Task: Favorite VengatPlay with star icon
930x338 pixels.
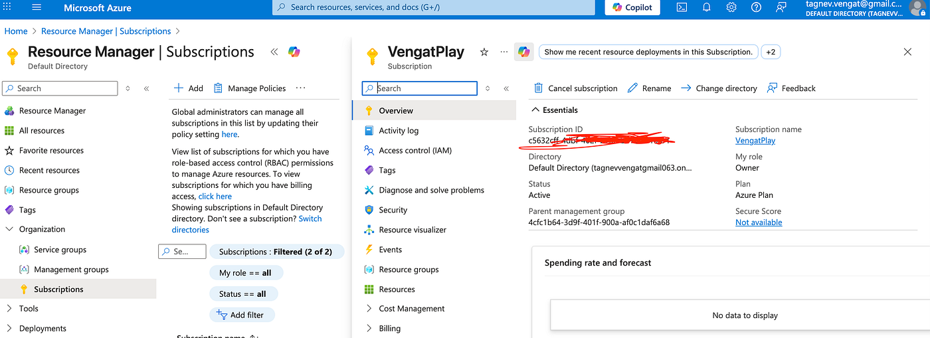Action: pyautogui.click(x=484, y=52)
